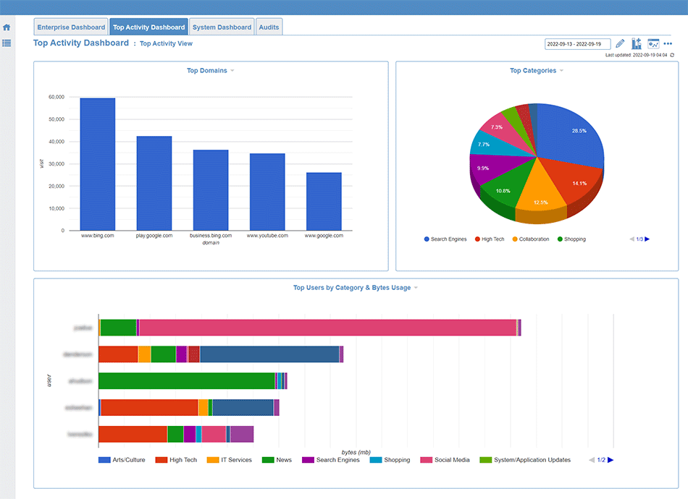The image size is (688, 499).
Task: Click the Top Activity View link
Action: 166,43
